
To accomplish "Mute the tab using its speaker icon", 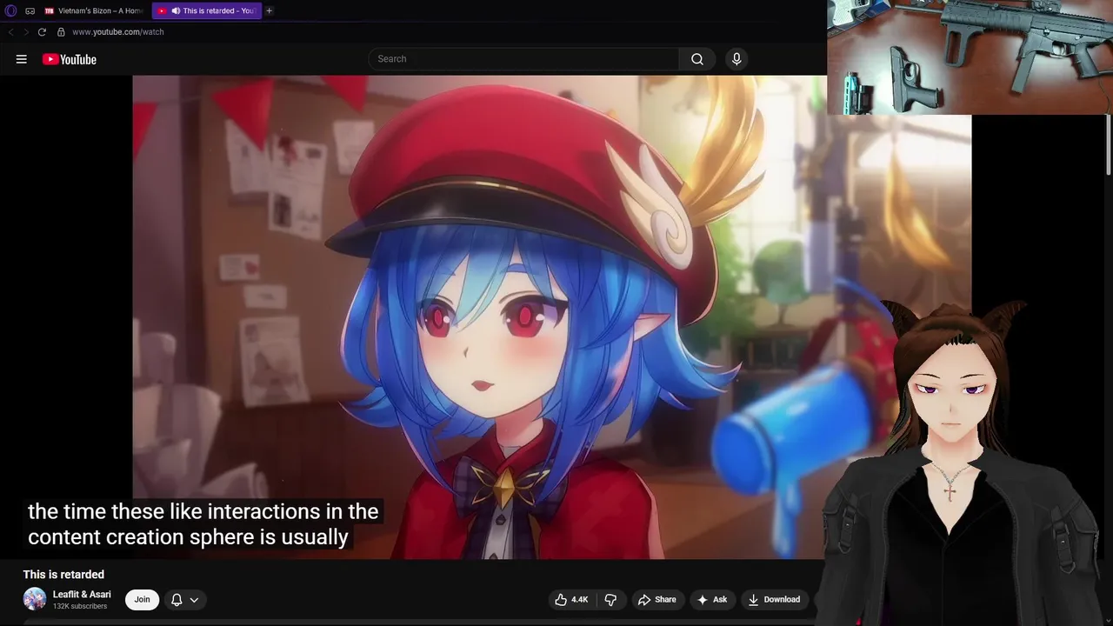I will (x=176, y=10).
